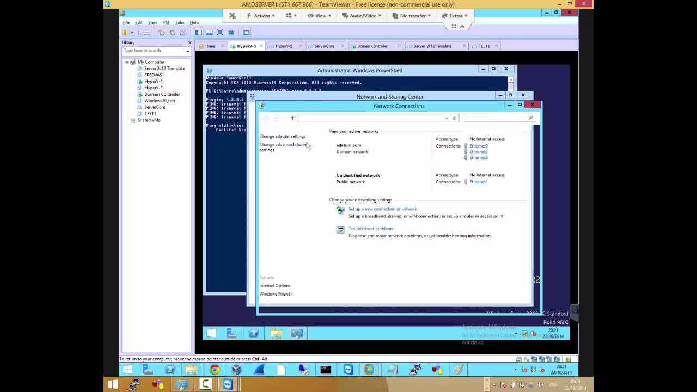Image resolution: width=697 pixels, height=392 pixels.
Task: Open the TeamViewer Actions dropdown
Action: pos(261,16)
